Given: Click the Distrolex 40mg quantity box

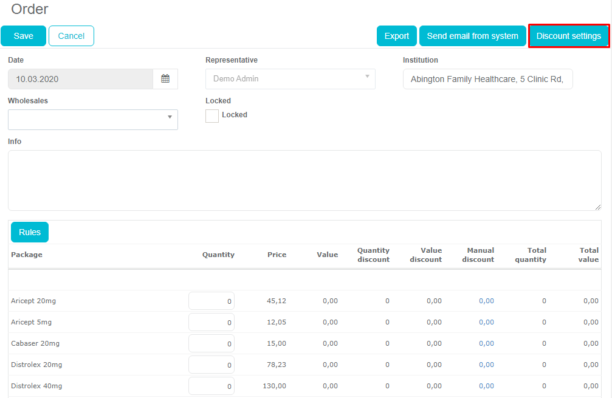Looking at the screenshot, I should coord(211,386).
